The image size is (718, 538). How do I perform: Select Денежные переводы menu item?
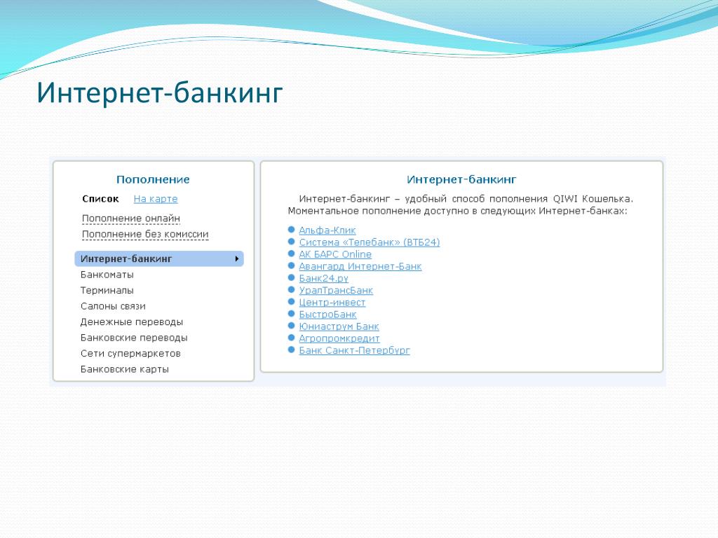pyautogui.click(x=132, y=322)
